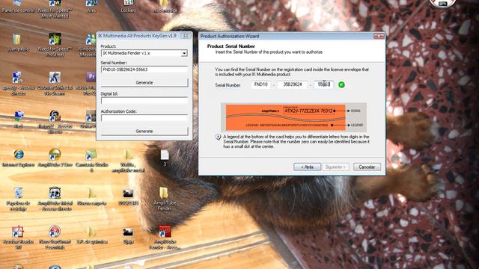Click the FND10 serial field in wizard

(x=261, y=84)
